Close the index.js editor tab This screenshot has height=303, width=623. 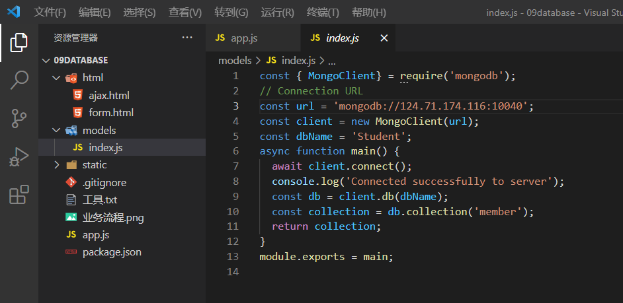pyautogui.click(x=384, y=38)
